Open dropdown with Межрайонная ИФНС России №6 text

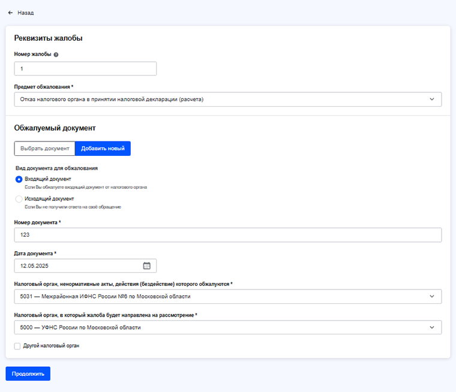pyautogui.click(x=222, y=297)
